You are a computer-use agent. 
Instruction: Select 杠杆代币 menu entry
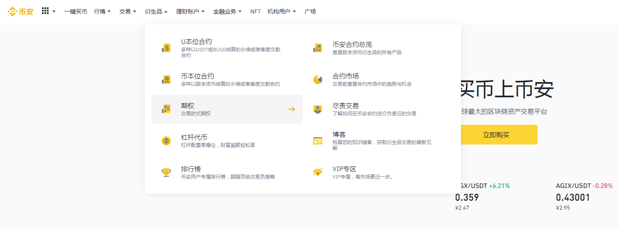click(x=227, y=141)
